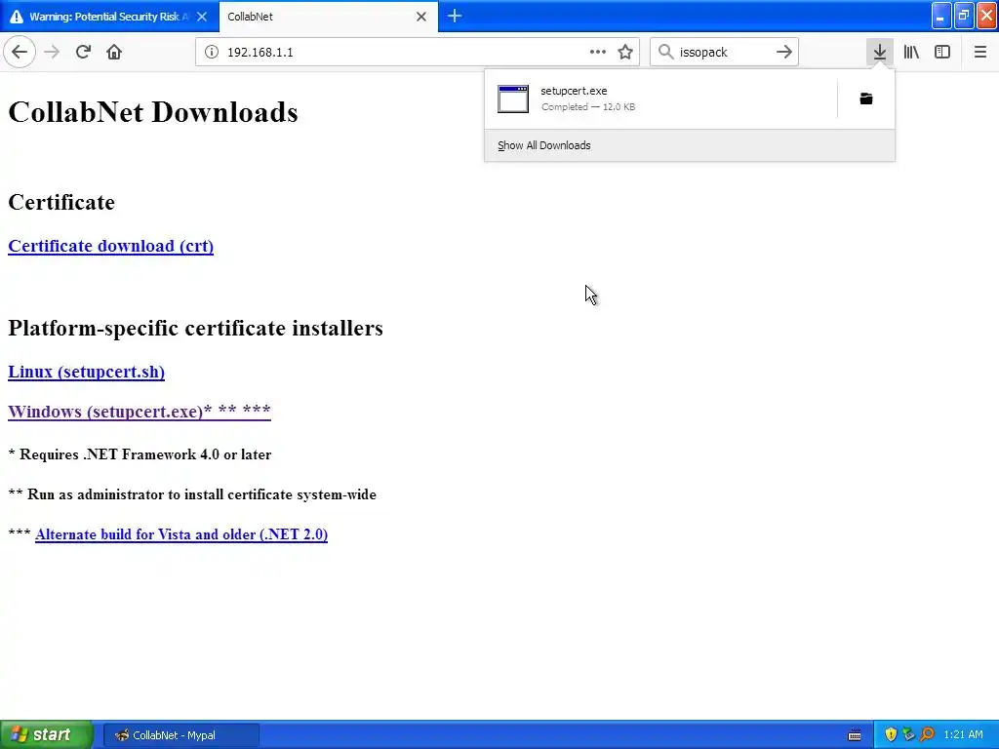The width and height of the screenshot is (999, 749).
Task: Open the downloaded setupcert.exe file
Action: pos(660,99)
